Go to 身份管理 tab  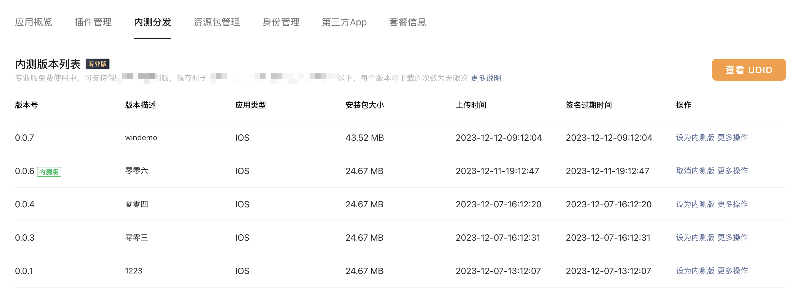coord(281,22)
